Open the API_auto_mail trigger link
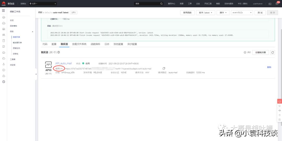Viewport: 282px width, 141px height. (x=63, y=63)
